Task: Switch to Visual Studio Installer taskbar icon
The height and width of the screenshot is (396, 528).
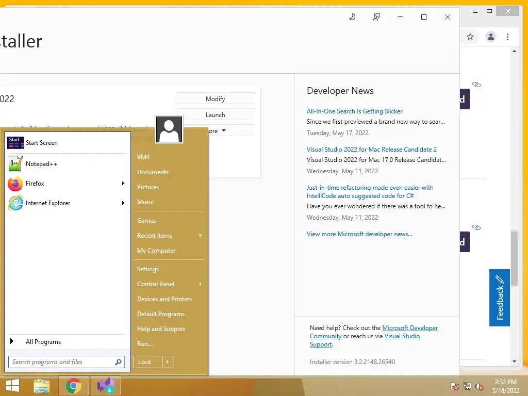Action: click(x=105, y=386)
